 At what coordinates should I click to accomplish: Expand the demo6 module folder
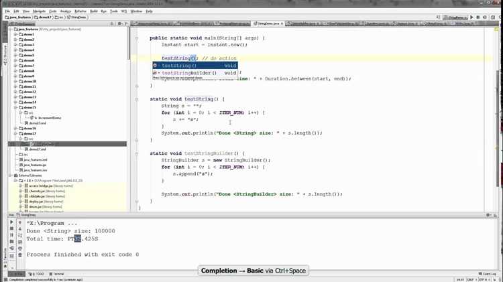tap(15, 60)
